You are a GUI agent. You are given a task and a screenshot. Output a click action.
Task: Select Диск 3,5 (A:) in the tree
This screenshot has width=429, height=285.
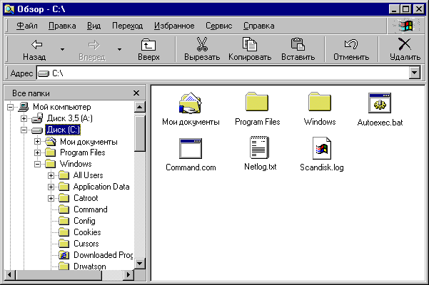click(x=69, y=118)
